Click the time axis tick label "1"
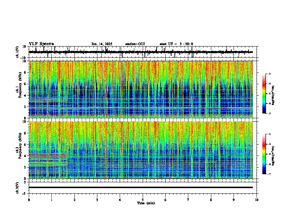This screenshot has width=289, height=224. 51,200
